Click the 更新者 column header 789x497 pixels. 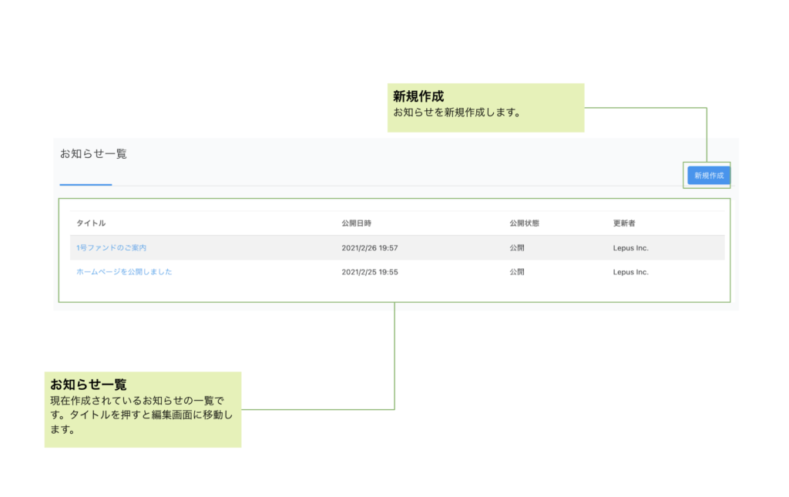[x=624, y=223]
